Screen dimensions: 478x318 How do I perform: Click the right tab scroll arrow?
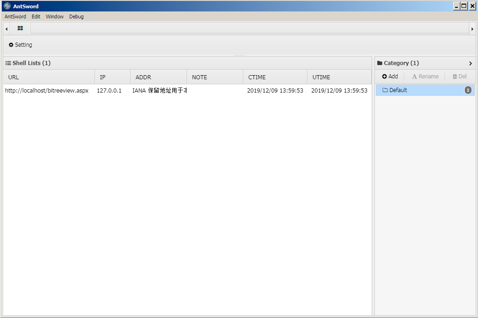tap(472, 29)
